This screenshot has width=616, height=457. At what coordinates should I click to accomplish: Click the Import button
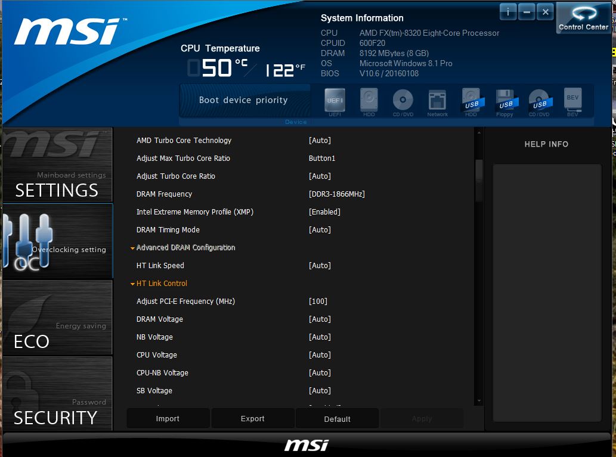(x=168, y=418)
